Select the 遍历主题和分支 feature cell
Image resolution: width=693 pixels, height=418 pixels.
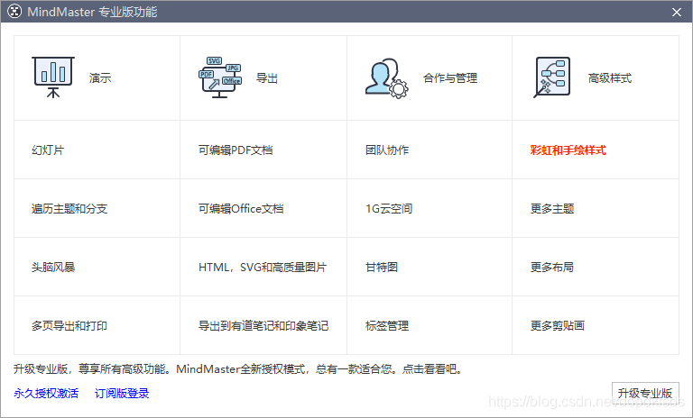(97, 208)
